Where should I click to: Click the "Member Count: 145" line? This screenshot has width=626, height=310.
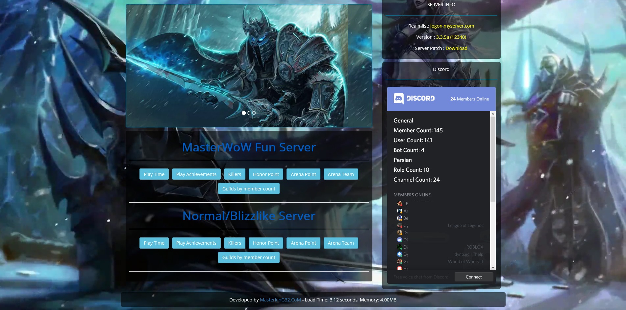(x=418, y=130)
